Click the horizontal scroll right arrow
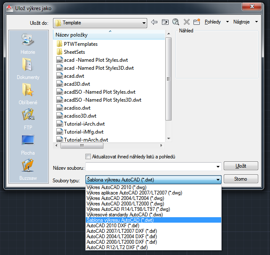 point(161,145)
